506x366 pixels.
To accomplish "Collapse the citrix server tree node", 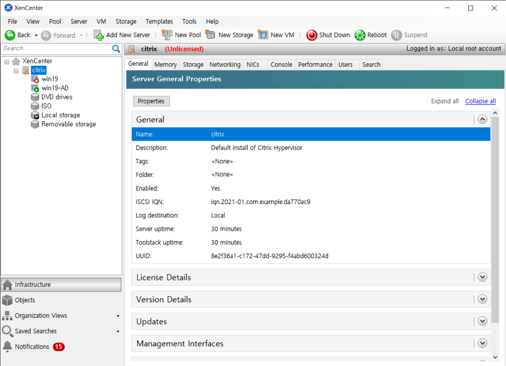I will 16,71.
